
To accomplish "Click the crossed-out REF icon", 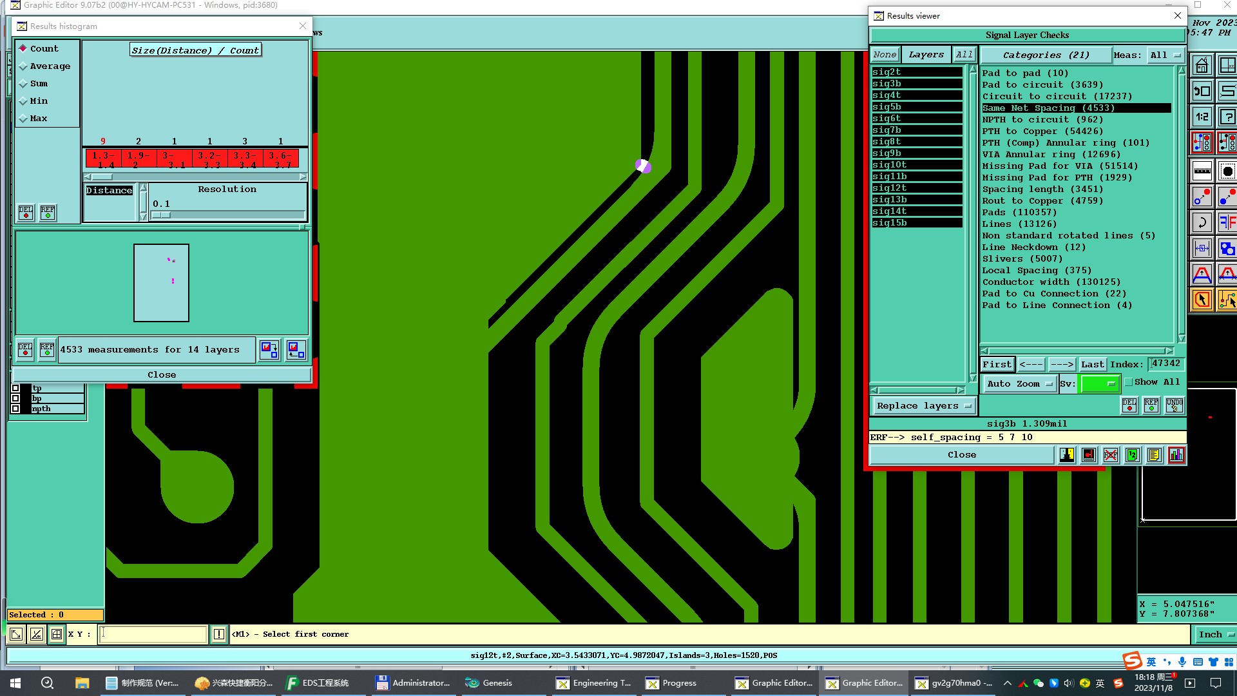I will click(1110, 455).
